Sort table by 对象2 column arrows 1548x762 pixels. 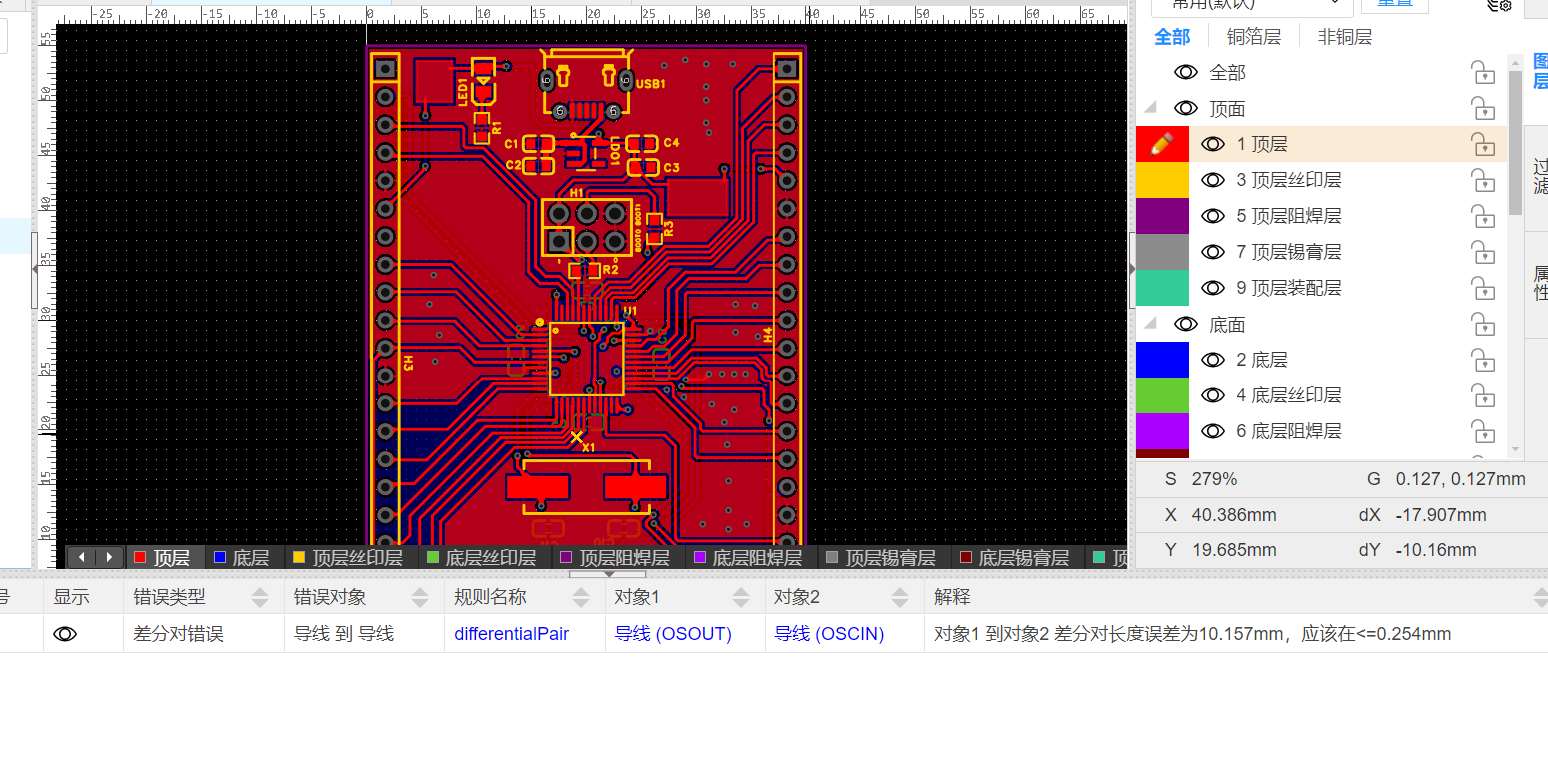(x=900, y=597)
